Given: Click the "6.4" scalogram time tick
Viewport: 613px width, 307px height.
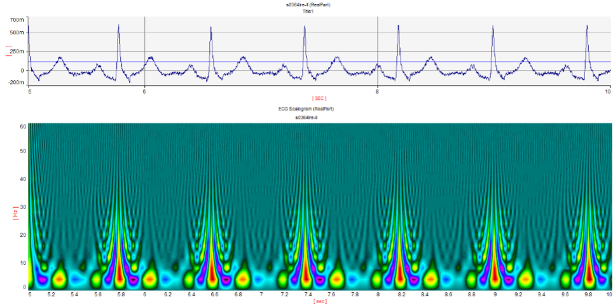Looking at the screenshot, I should pos(191,294).
